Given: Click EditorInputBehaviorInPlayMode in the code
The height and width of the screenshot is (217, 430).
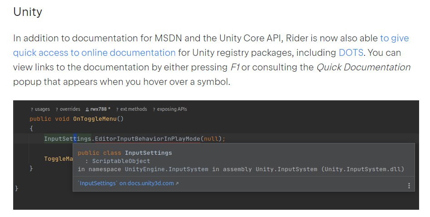Looking at the screenshot, I should (x=148, y=138).
